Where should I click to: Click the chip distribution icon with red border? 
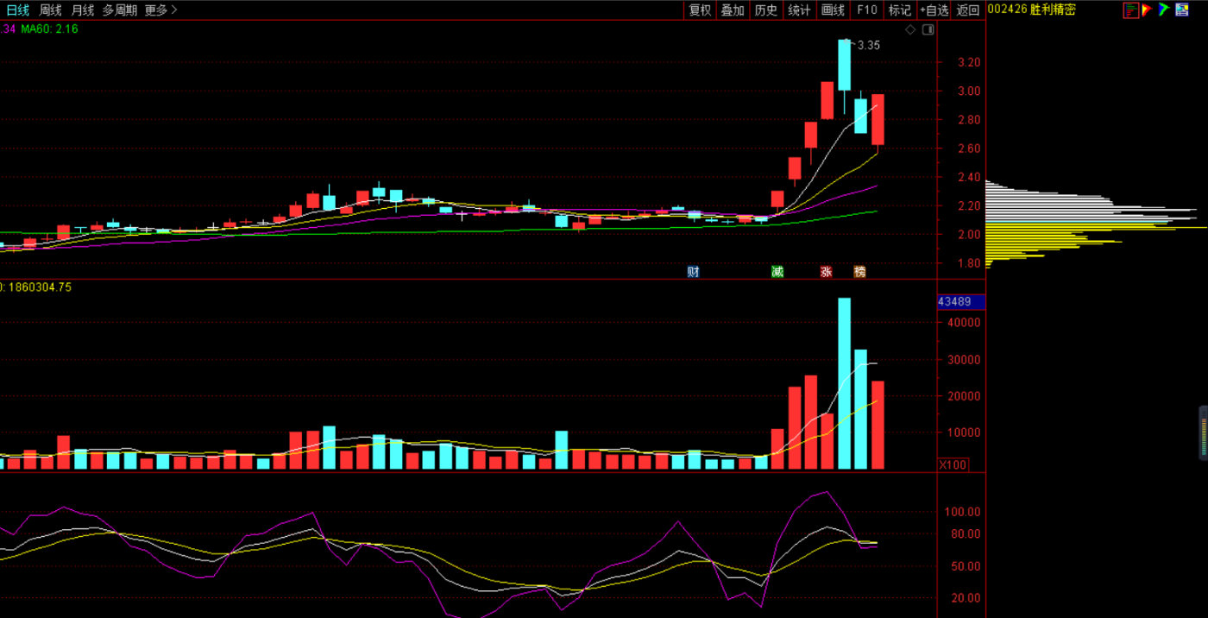click(1130, 9)
